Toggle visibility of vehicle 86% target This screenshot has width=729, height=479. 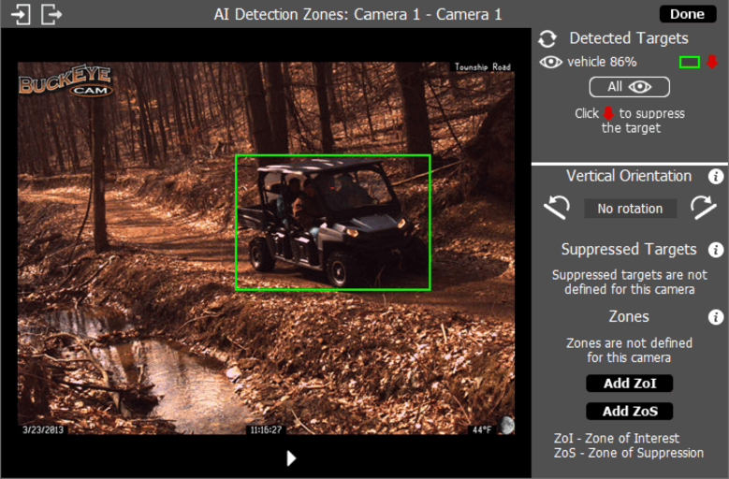click(x=551, y=63)
